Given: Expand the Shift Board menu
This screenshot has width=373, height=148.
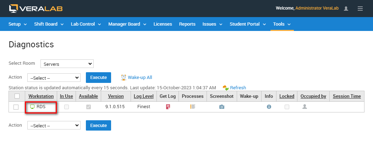Looking at the screenshot, I should [49, 24].
